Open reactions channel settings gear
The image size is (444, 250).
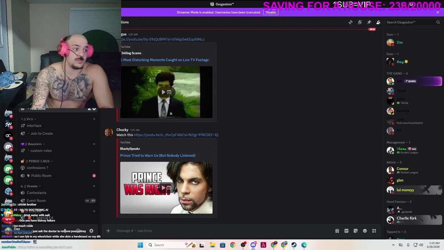(x=94, y=109)
